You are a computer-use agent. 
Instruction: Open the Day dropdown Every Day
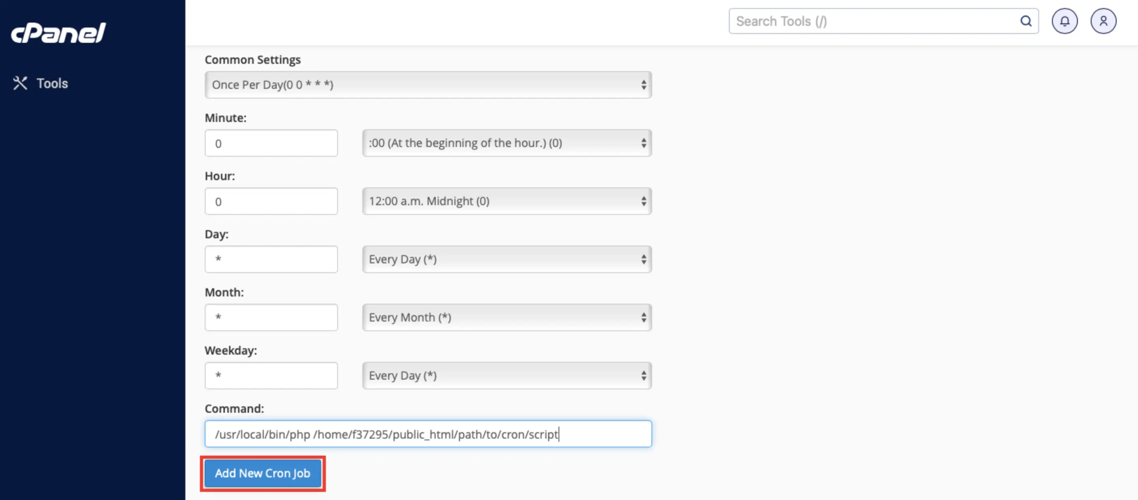click(507, 259)
